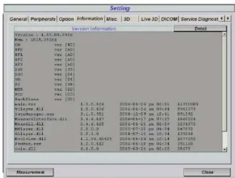This screenshot has height=178, width=235.
Task: Click the version list scroll-down arrow
Action: click(224, 150)
